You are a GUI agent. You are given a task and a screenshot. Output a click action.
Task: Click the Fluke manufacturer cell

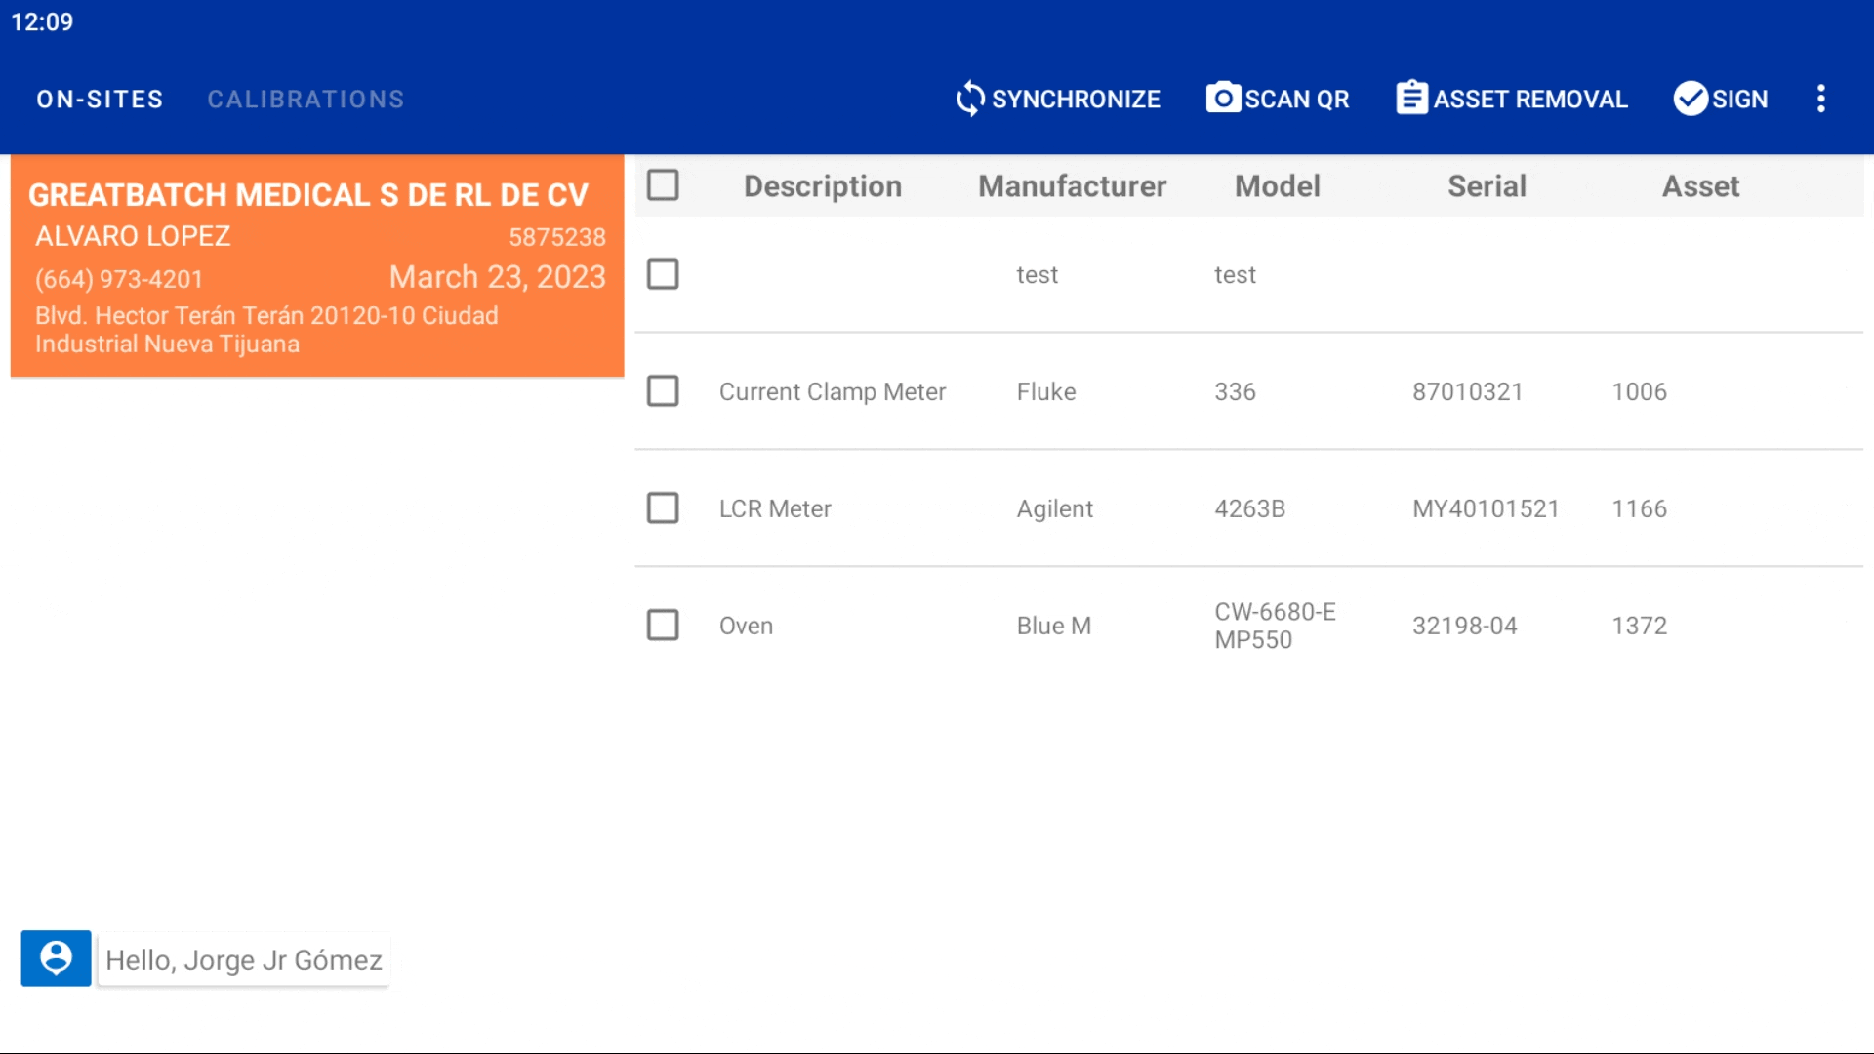1046,392
